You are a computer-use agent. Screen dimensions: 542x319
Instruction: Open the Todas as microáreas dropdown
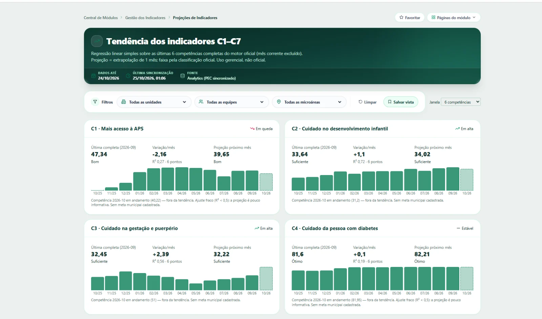(309, 102)
